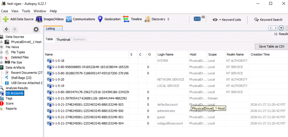Open the Communications tool
Viewport: 288px width, 137px height.
[x=69, y=19]
